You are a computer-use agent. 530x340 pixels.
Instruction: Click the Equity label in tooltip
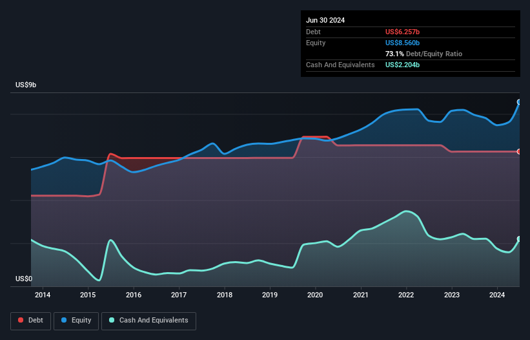316,43
